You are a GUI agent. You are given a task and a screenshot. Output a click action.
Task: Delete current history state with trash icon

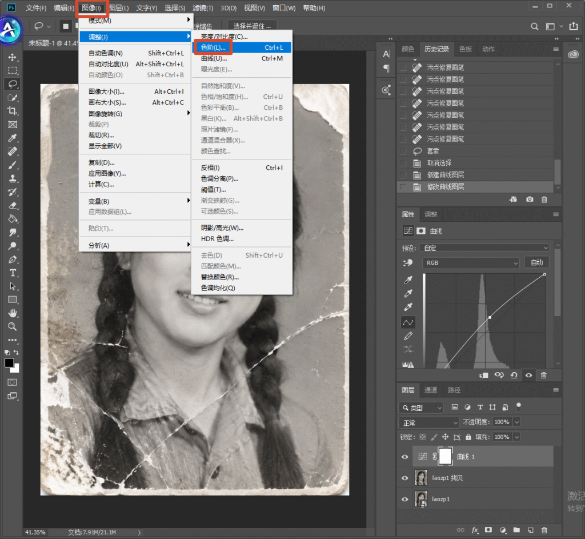tap(544, 199)
